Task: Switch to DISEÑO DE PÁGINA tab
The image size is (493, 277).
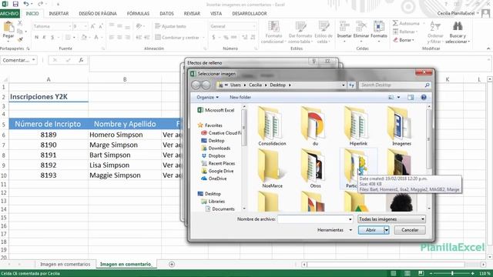Action: click(x=98, y=14)
